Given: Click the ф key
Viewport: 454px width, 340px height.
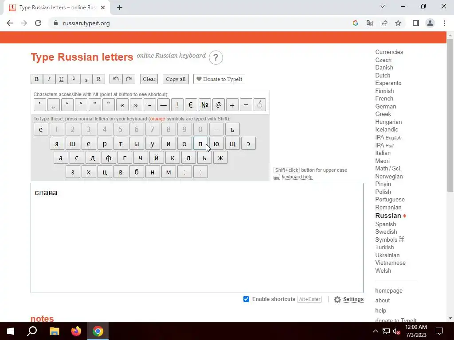Looking at the screenshot, I should 109,158.
